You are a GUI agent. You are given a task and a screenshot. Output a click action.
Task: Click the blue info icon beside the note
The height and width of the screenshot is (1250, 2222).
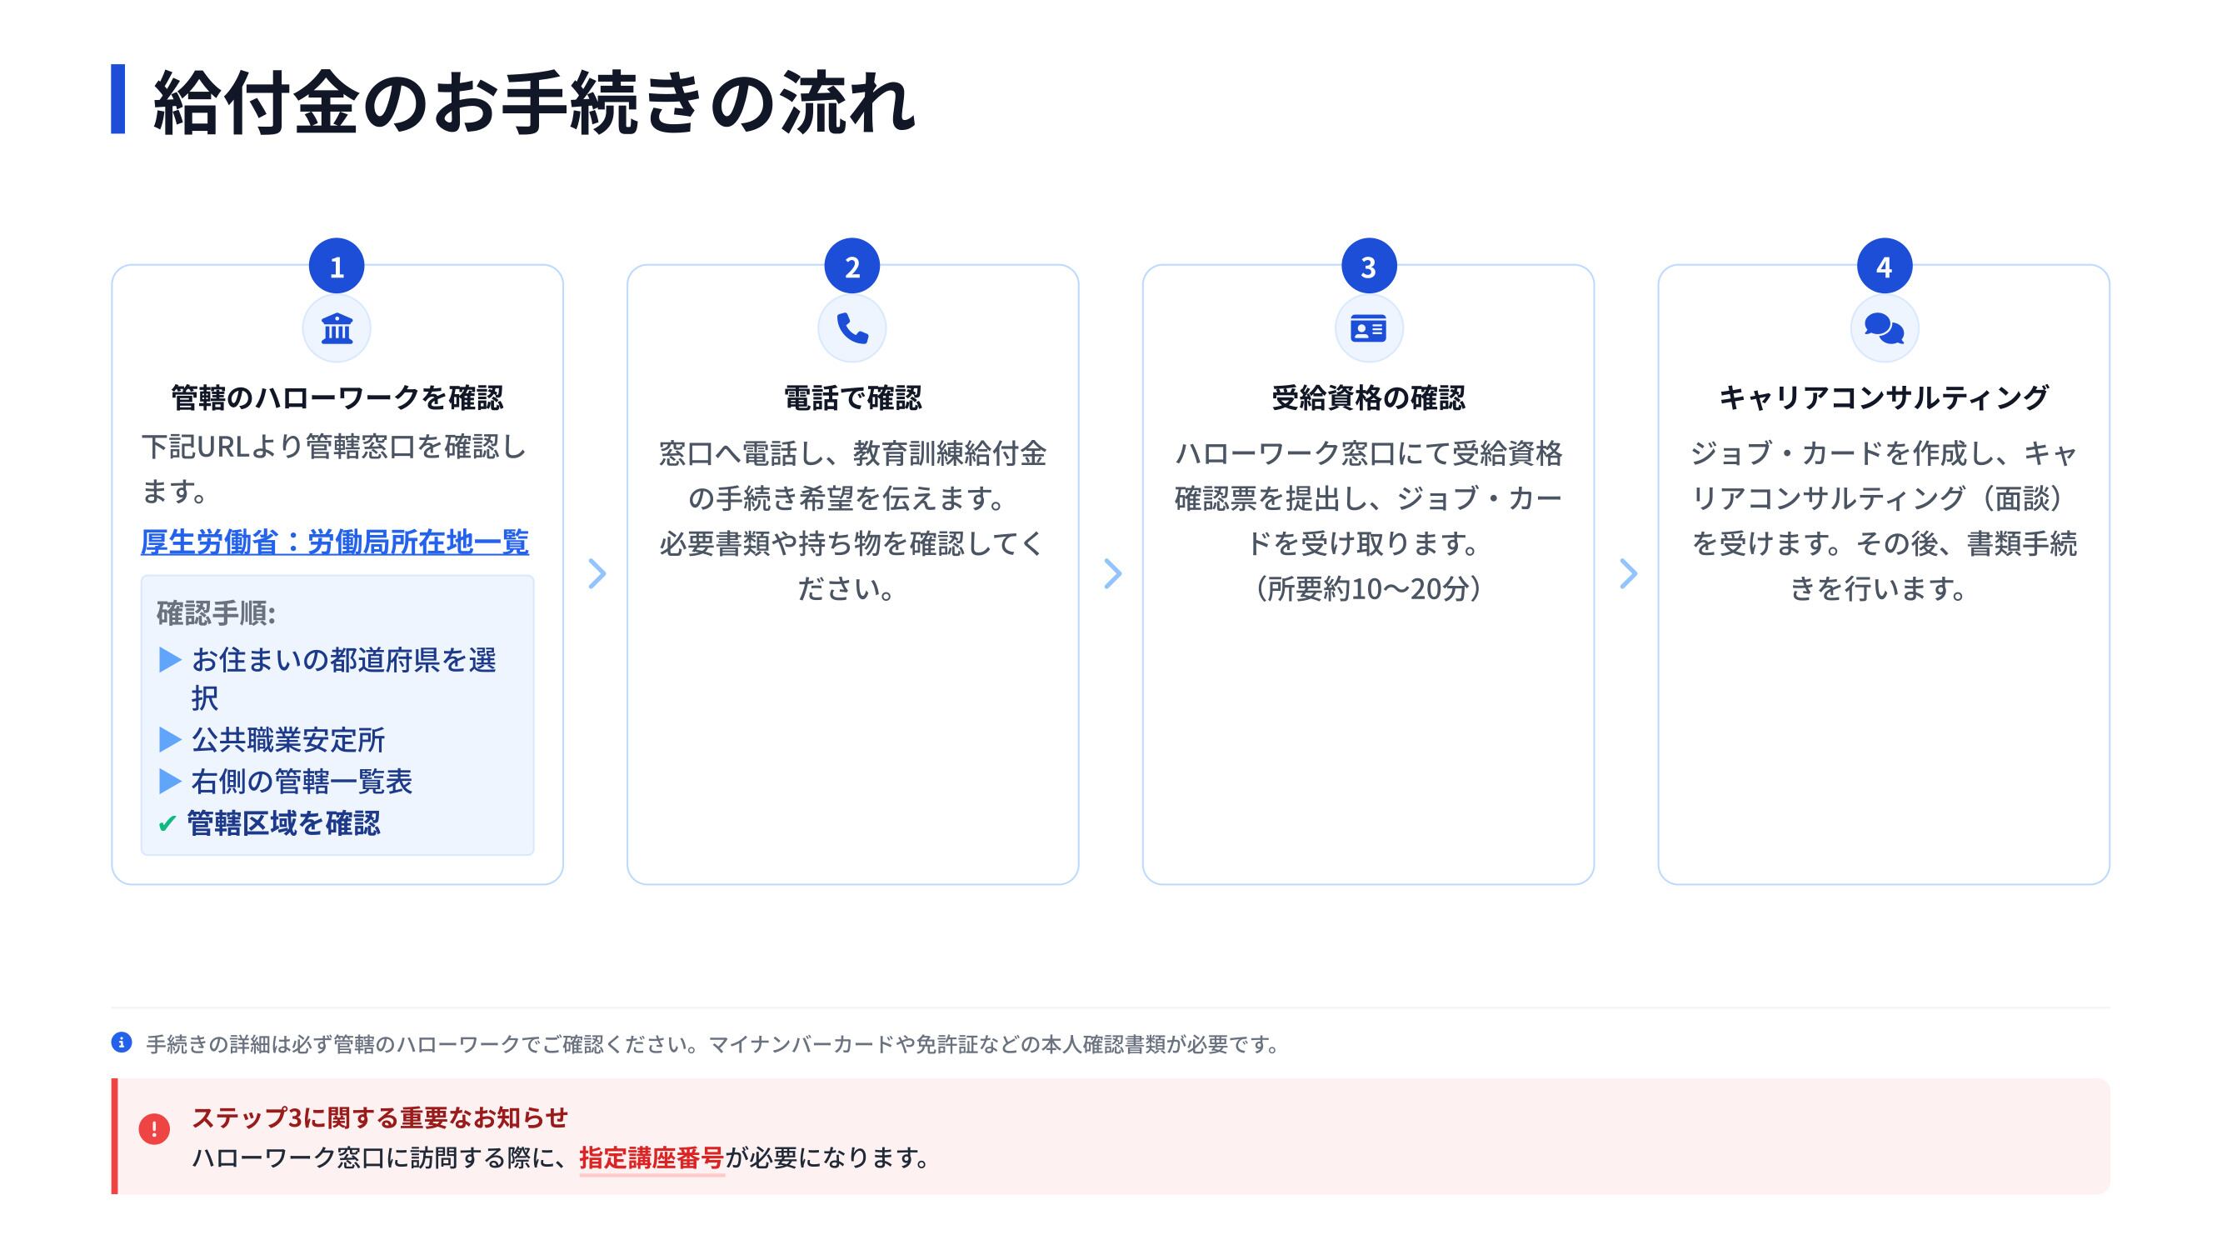122,1042
